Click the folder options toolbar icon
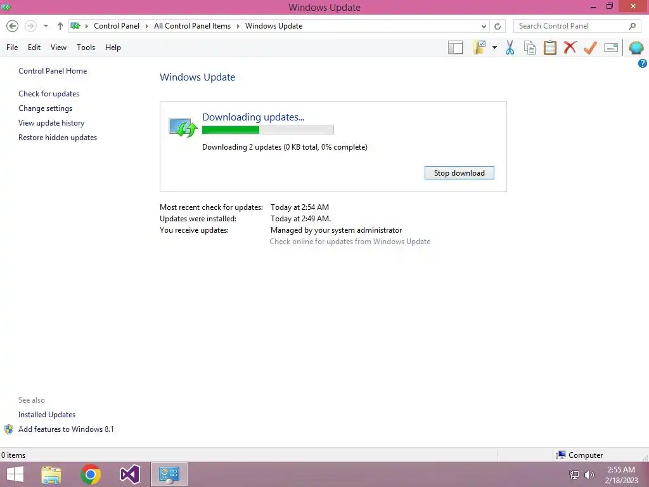 pyautogui.click(x=480, y=48)
